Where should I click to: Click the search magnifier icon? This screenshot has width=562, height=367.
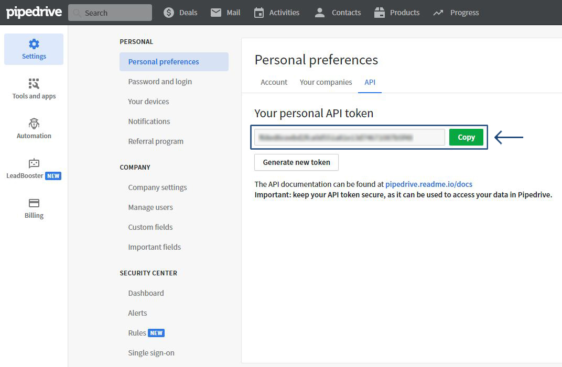coord(77,13)
